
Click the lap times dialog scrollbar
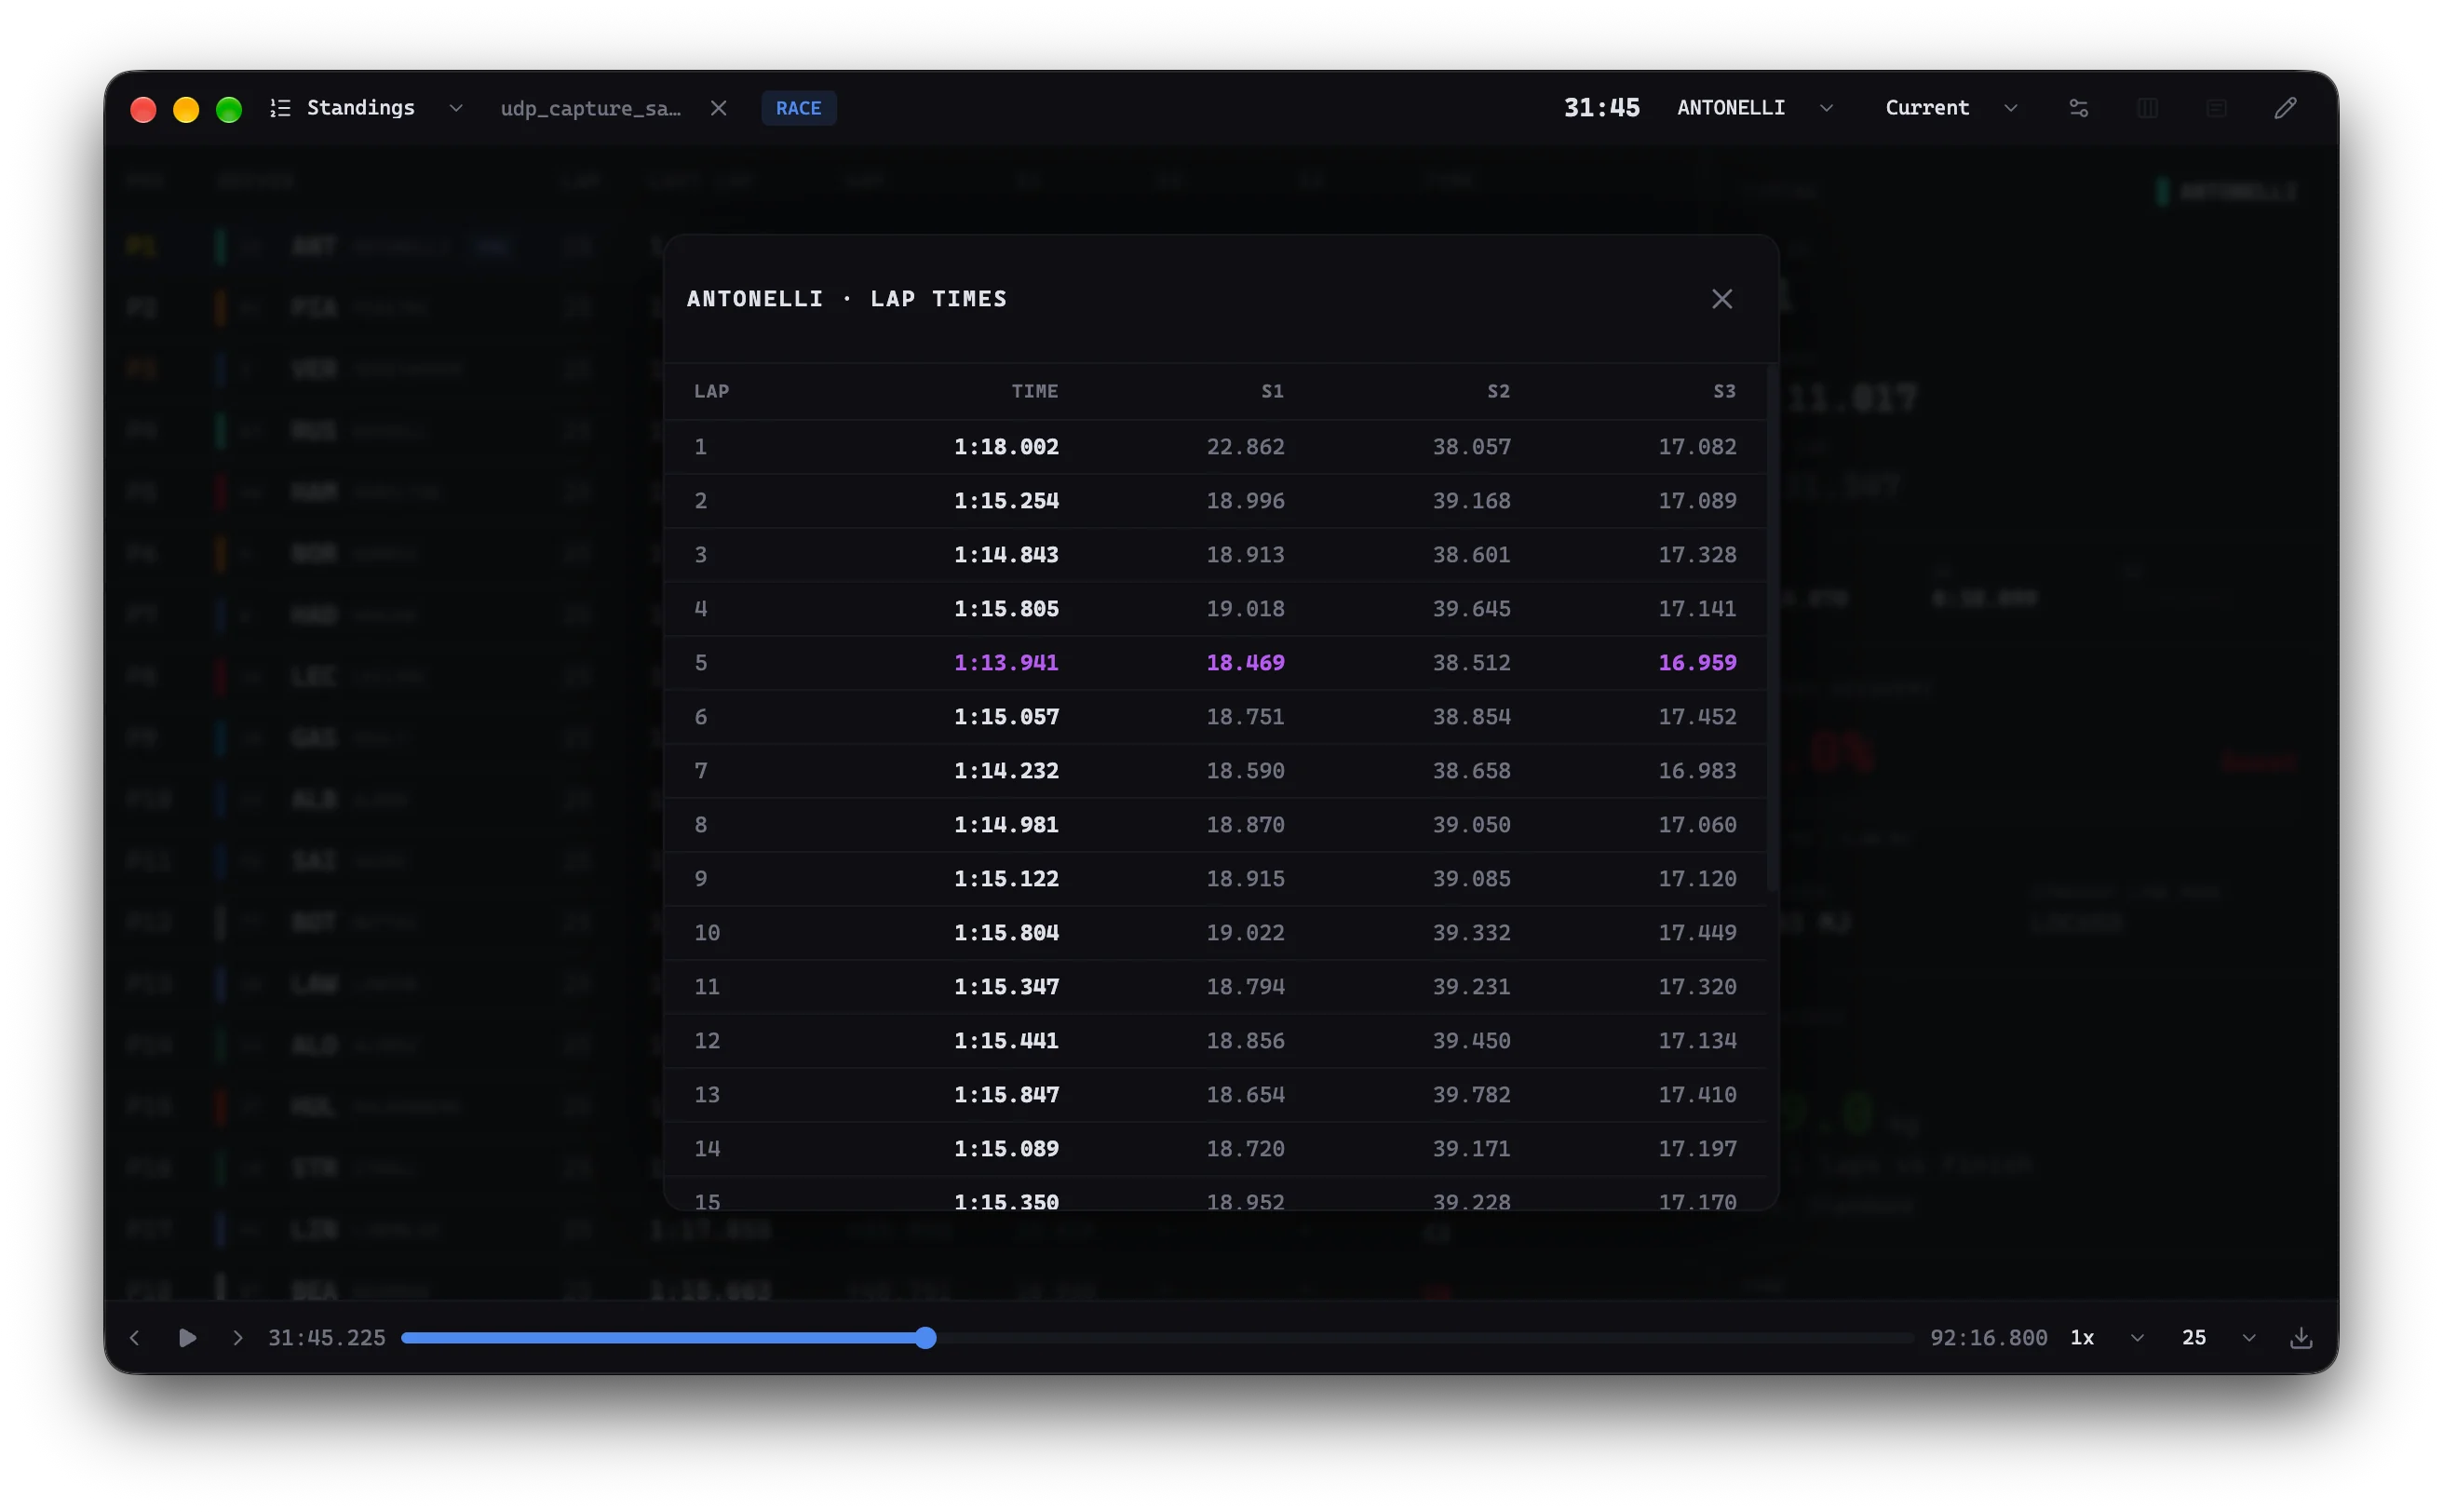(x=1772, y=630)
